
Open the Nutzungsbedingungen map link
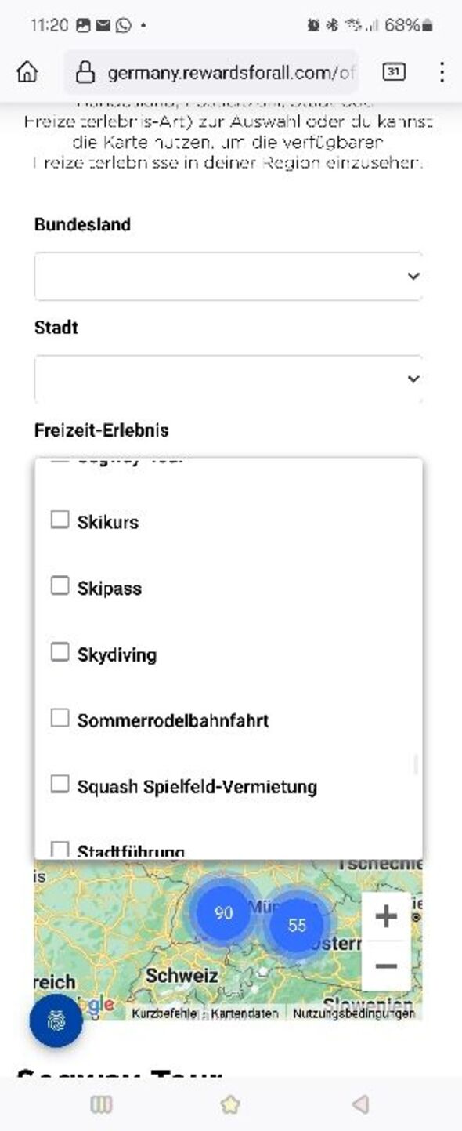[x=354, y=1013]
